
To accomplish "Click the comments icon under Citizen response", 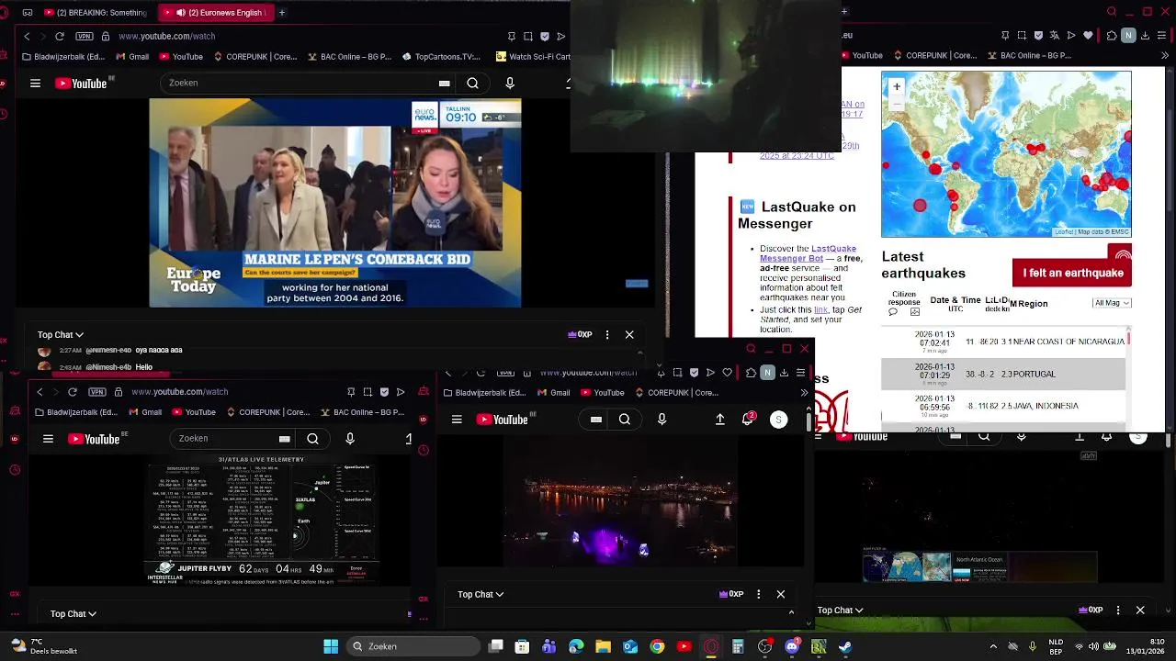I will pos(892,312).
